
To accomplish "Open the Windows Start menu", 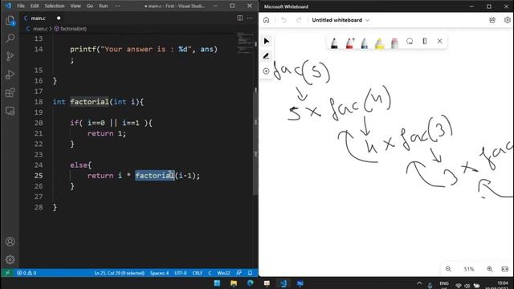I will 217,283.
